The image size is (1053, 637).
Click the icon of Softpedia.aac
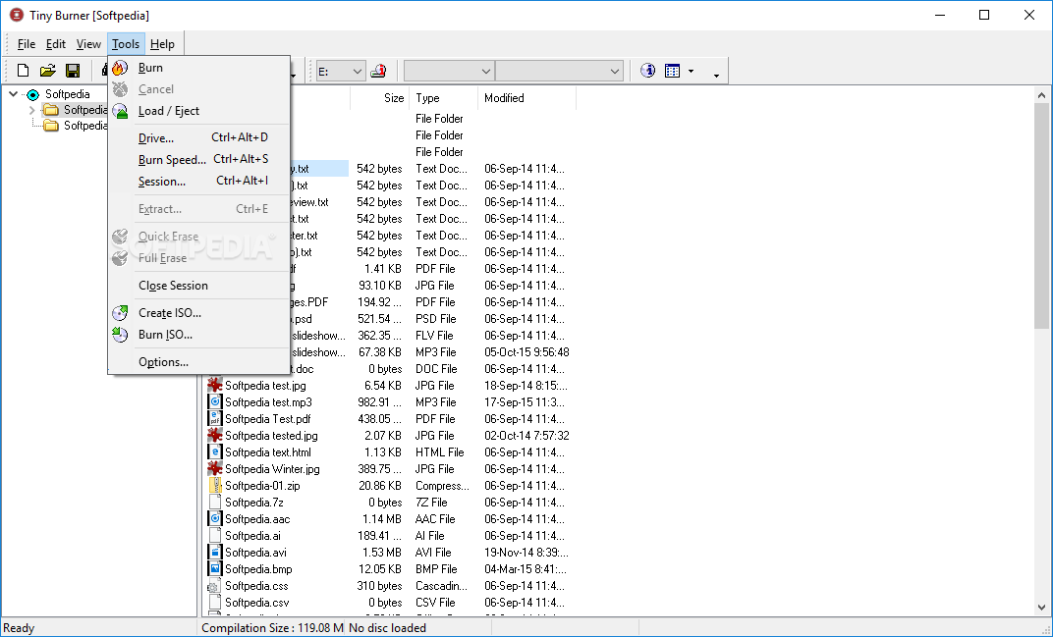(215, 519)
